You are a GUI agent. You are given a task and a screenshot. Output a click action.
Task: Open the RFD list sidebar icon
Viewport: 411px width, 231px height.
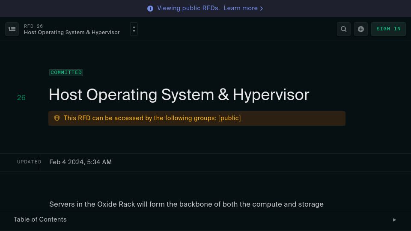coord(12,29)
